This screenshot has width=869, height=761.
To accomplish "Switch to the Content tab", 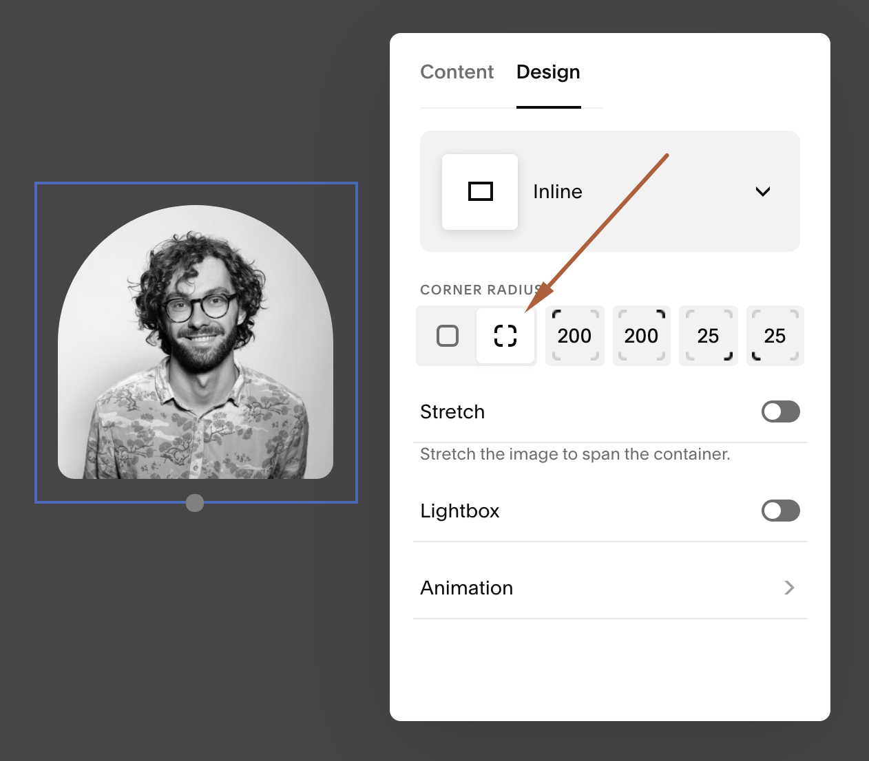I will click(457, 72).
